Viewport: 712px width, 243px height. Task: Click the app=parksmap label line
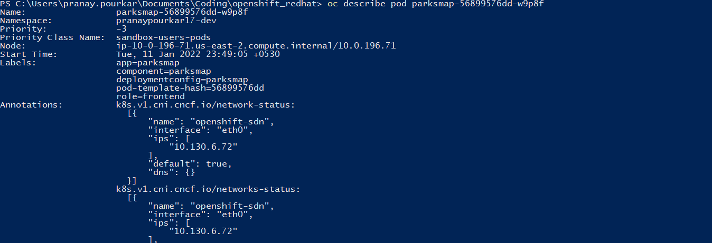(x=147, y=63)
